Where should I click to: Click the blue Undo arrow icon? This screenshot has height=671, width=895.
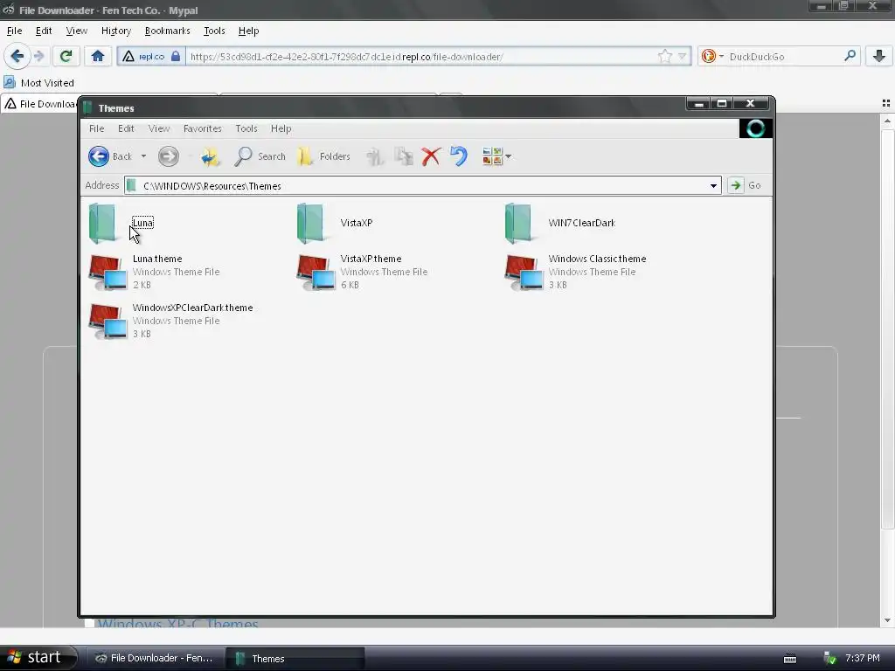tap(458, 156)
